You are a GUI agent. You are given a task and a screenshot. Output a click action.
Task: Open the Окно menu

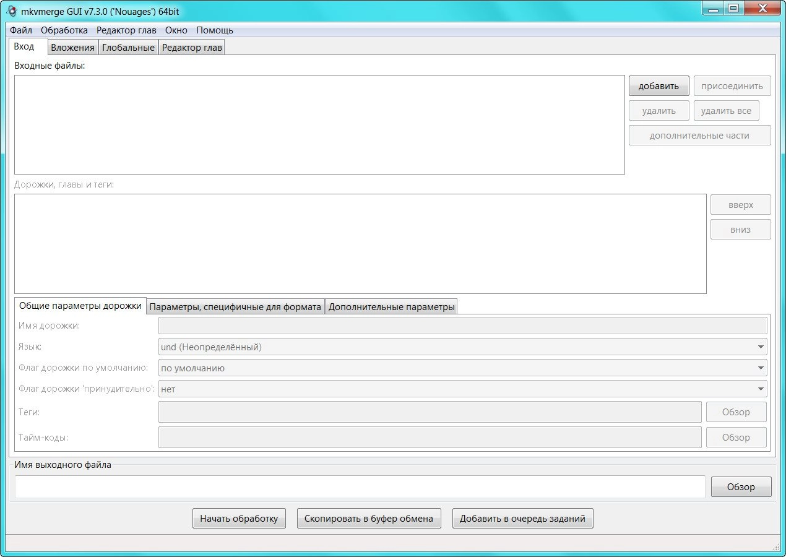[176, 30]
